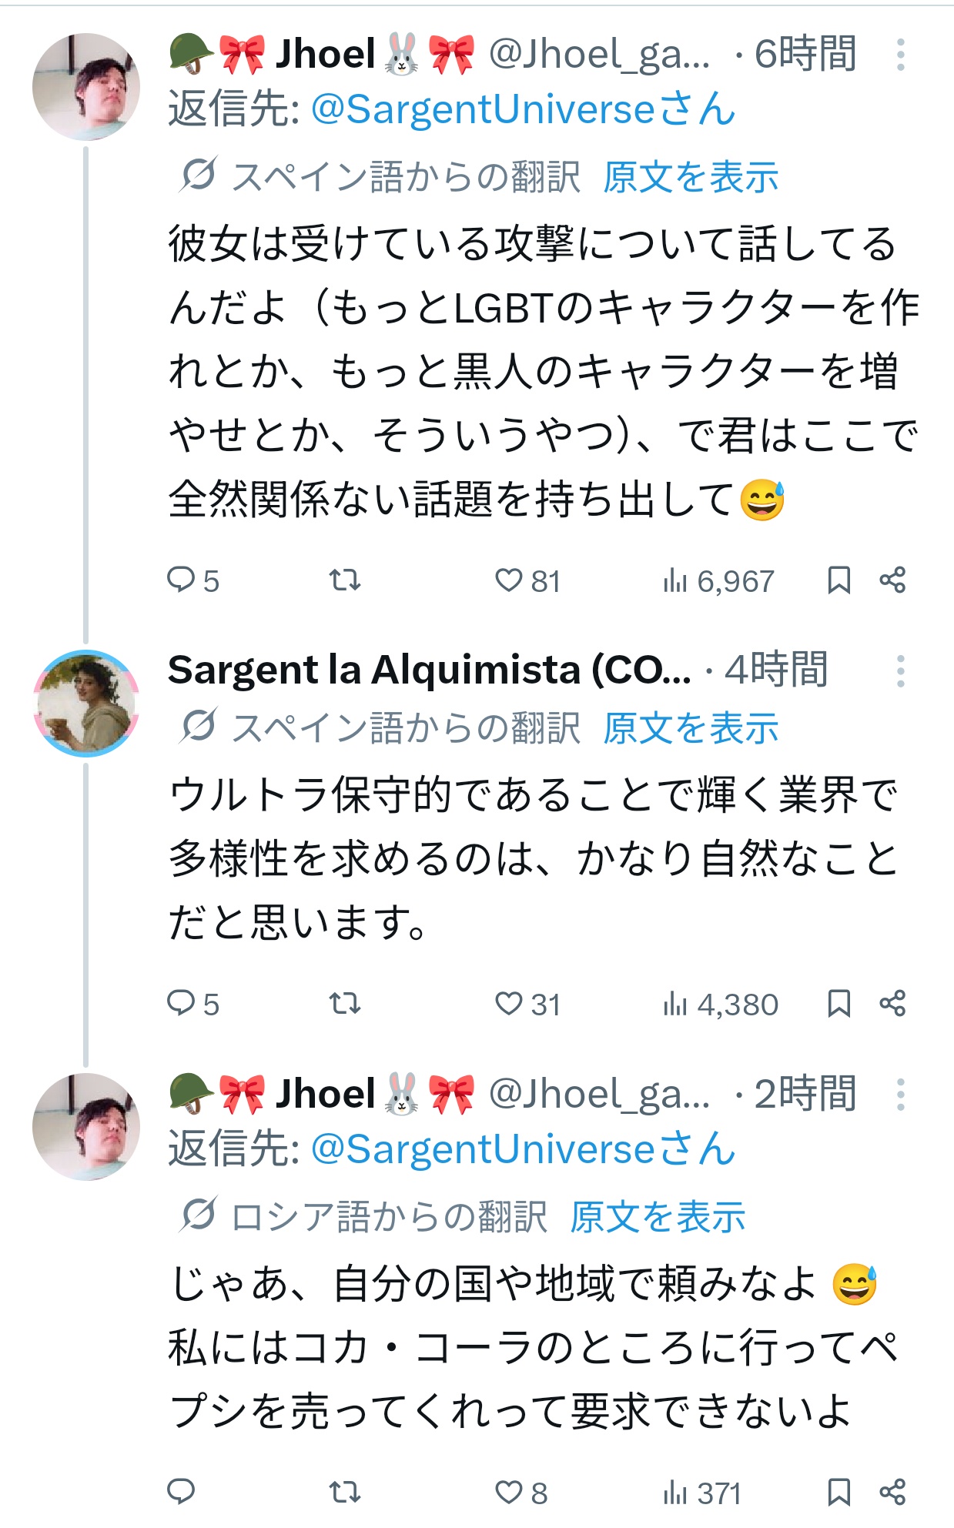The width and height of the screenshot is (954, 1528).
Task: Share Jhoel's first tweet
Action: [x=892, y=580]
